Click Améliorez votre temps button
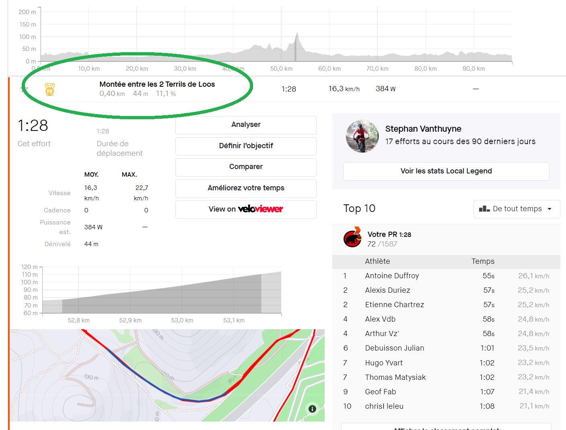 tap(246, 188)
